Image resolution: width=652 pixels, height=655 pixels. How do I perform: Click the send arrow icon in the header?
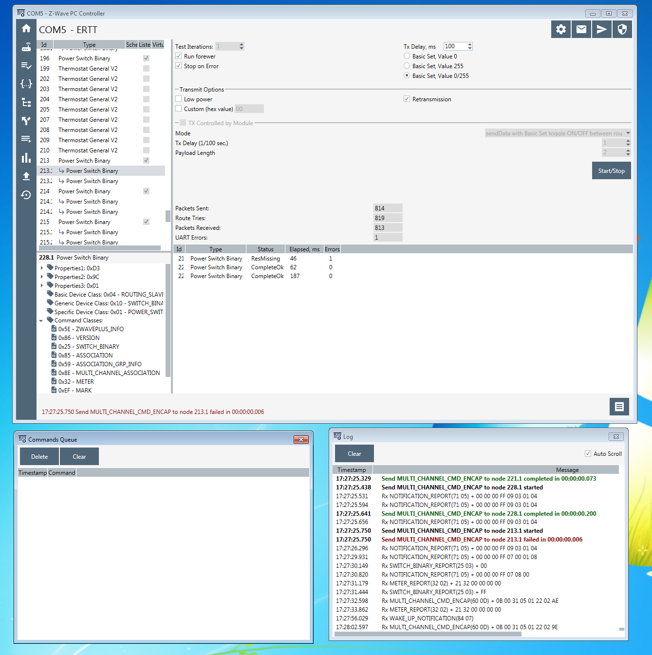coord(602,29)
